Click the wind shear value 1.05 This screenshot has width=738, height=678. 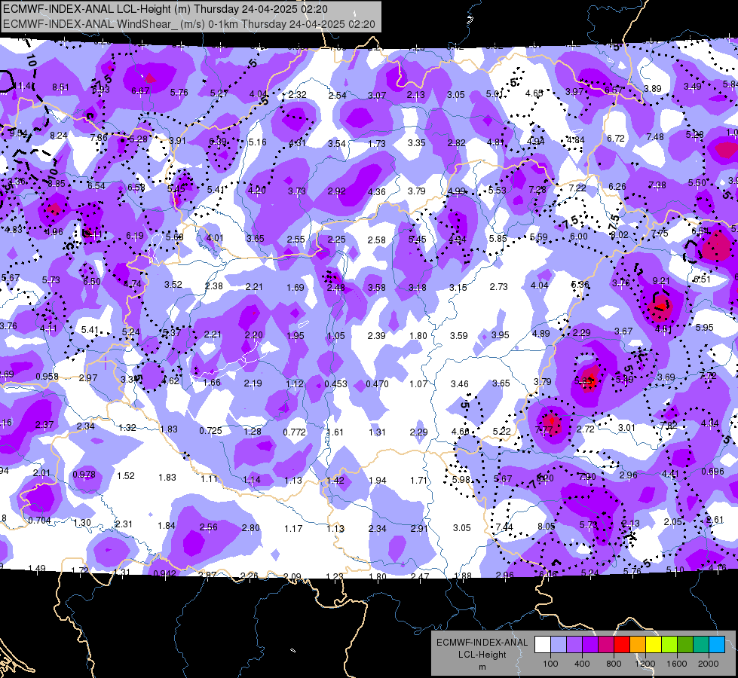click(x=336, y=336)
